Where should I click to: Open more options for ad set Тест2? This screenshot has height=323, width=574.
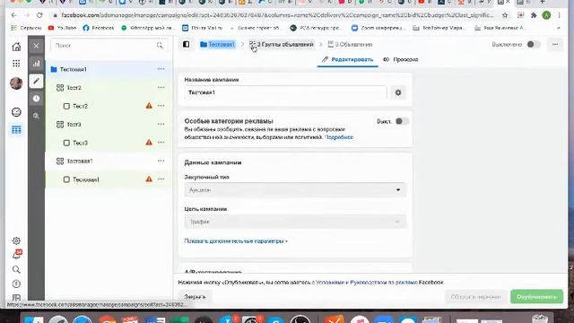click(x=161, y=87)
